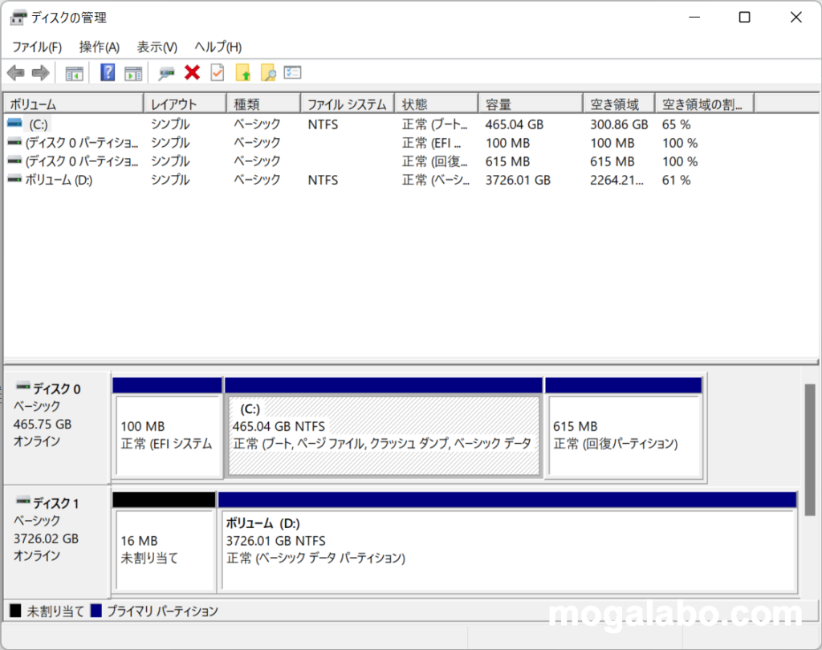This screenshot has width=822, height=650.
Task: Open the ファイル(F) menu
Action: pos(37,47)
